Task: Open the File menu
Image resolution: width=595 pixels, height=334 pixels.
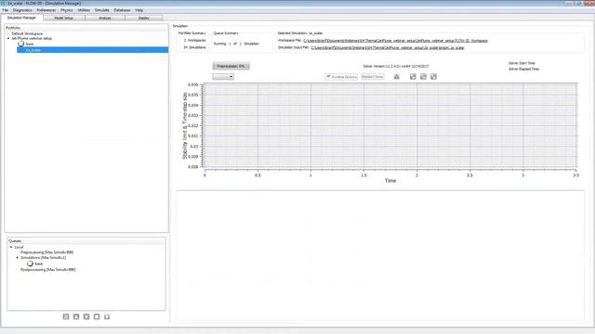Action: click(x=6, y=10)
